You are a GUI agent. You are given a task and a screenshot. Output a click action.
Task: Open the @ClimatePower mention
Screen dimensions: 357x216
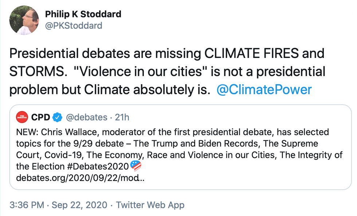point(264,90)
